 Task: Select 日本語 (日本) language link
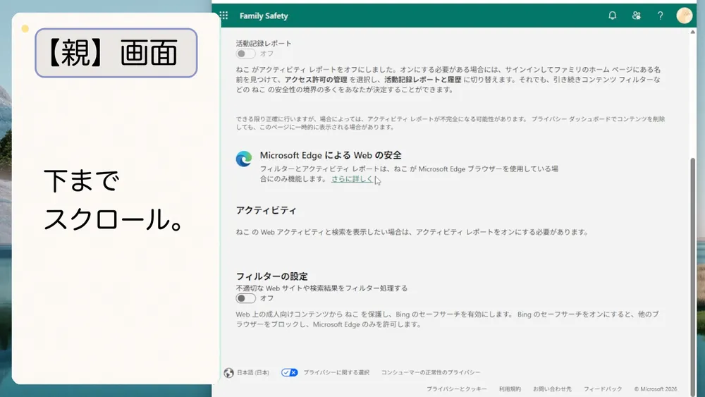pos(253,373)
